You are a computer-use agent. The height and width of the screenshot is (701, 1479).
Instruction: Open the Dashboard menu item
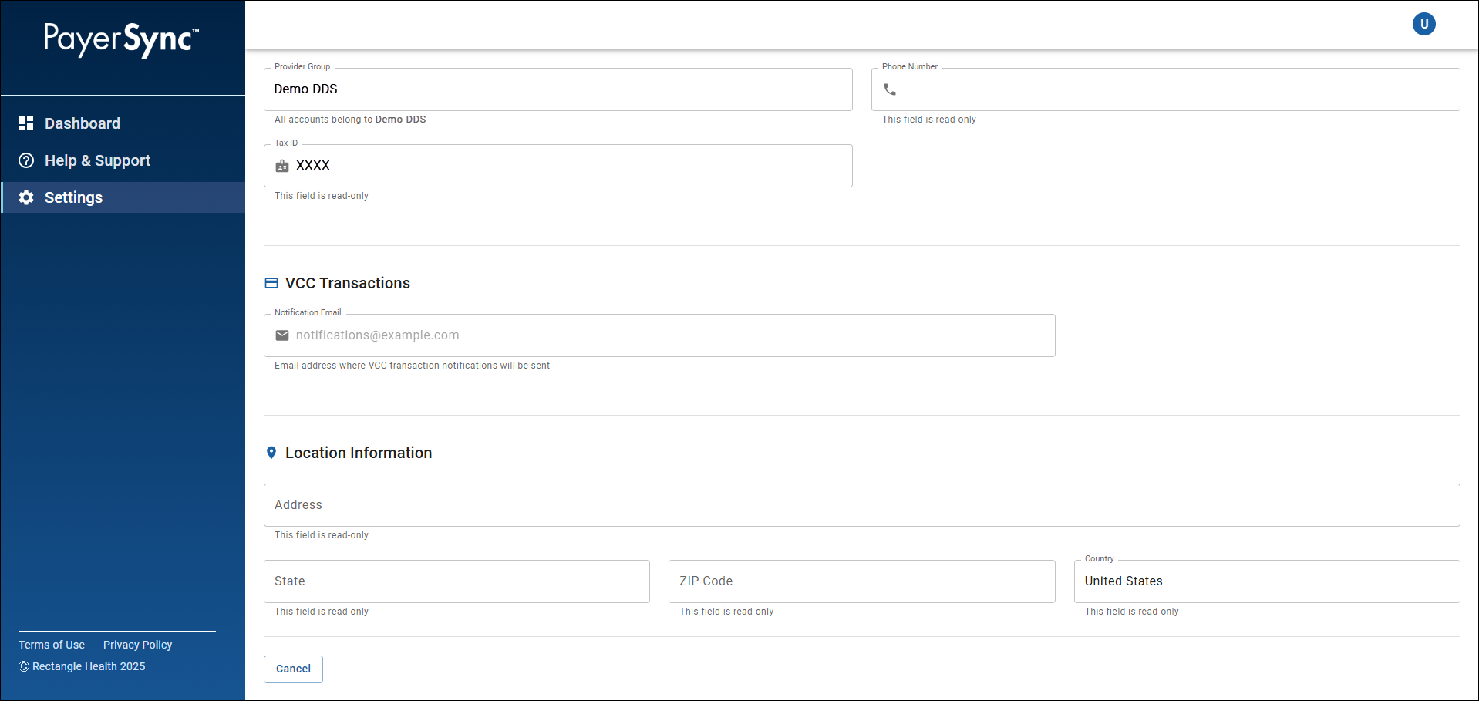tap(123, 123)
